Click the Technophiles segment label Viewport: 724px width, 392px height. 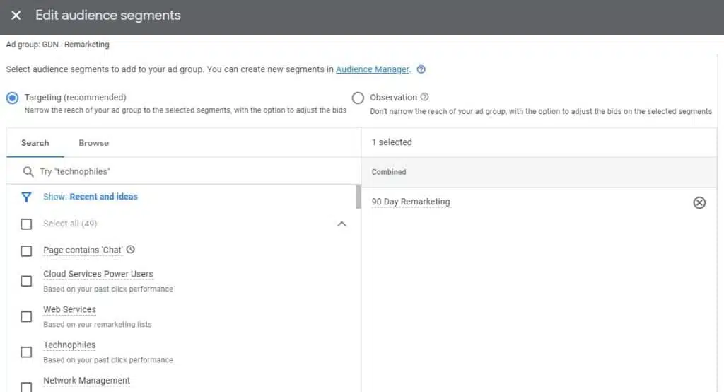[x=69, y=345]
